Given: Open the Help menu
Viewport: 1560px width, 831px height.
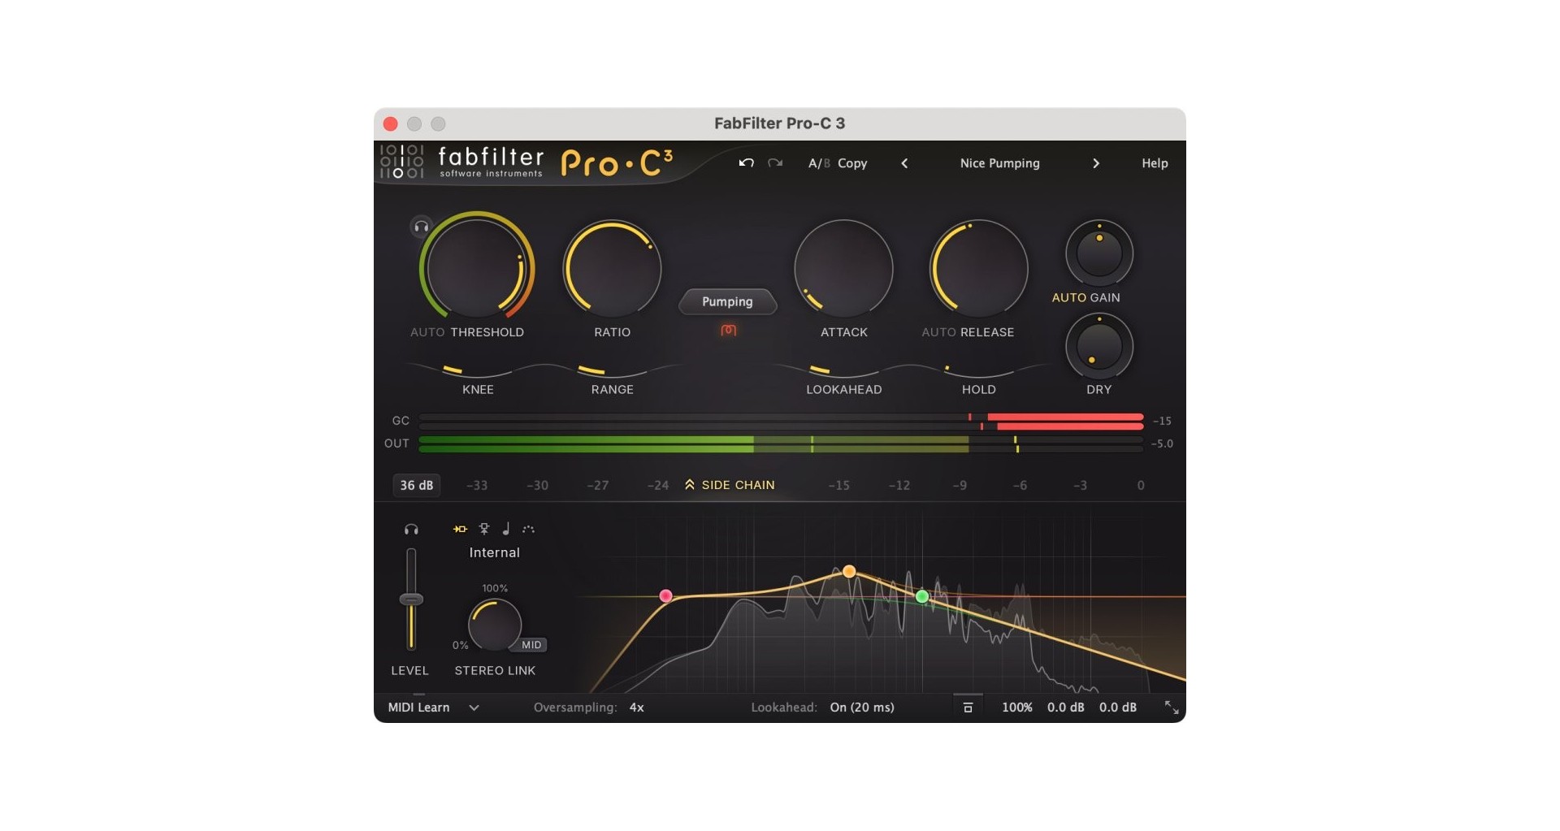Looking at the screenshot, I should pyautogui.click(x=1155, y=163).
